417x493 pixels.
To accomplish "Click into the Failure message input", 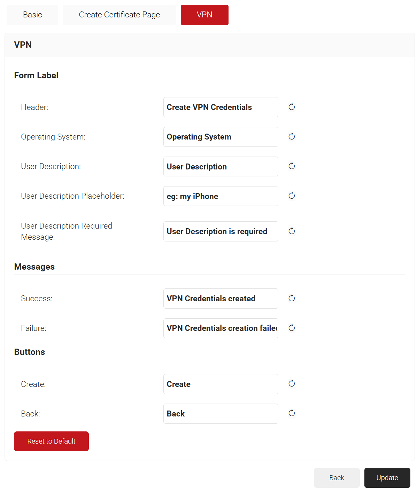I will pos(221,328).
